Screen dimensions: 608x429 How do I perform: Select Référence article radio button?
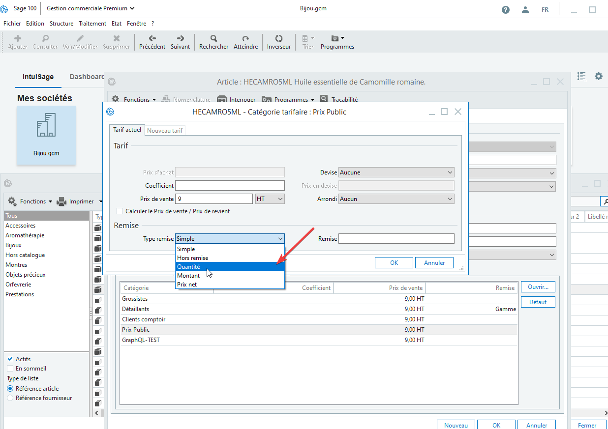click(10, 388)
